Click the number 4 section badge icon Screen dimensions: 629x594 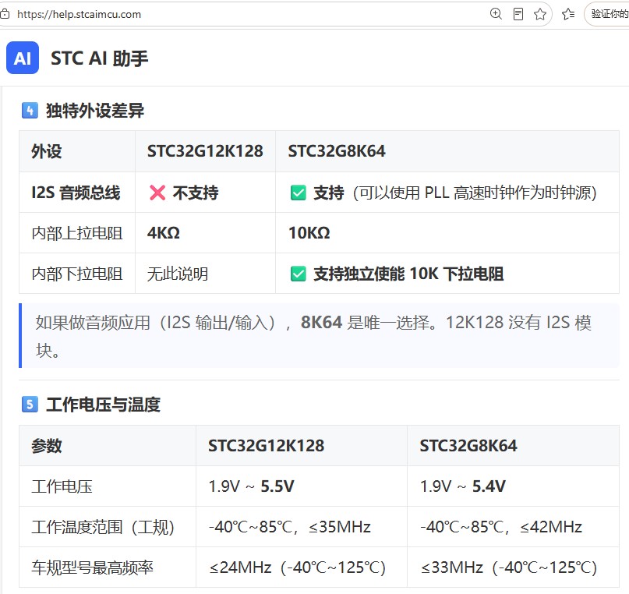point(30,110)
